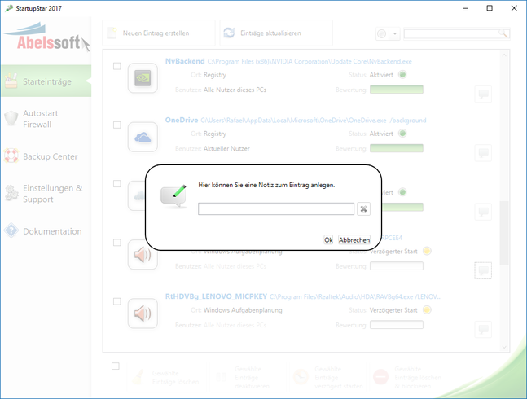Click NvBackend green status indicator
The width and height of the screenshot is (527, 399).
click(402, 75)
